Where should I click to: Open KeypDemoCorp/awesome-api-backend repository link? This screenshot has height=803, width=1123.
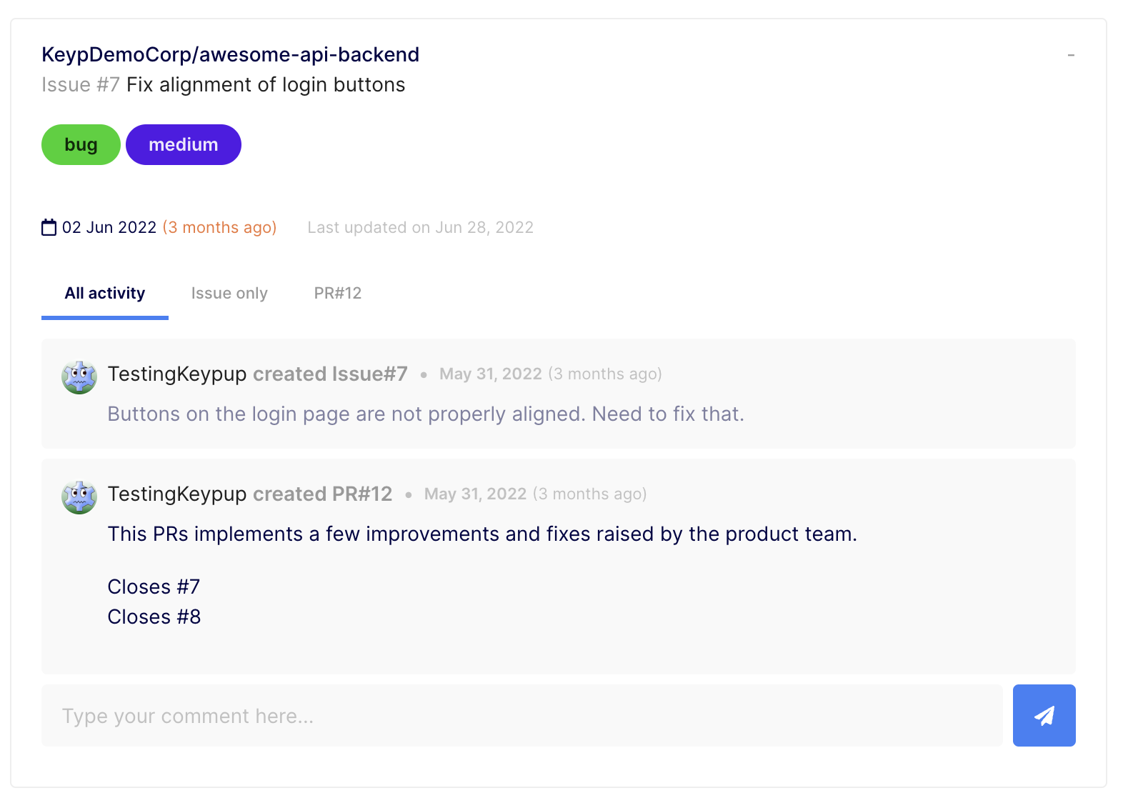[x=230, y=55]
